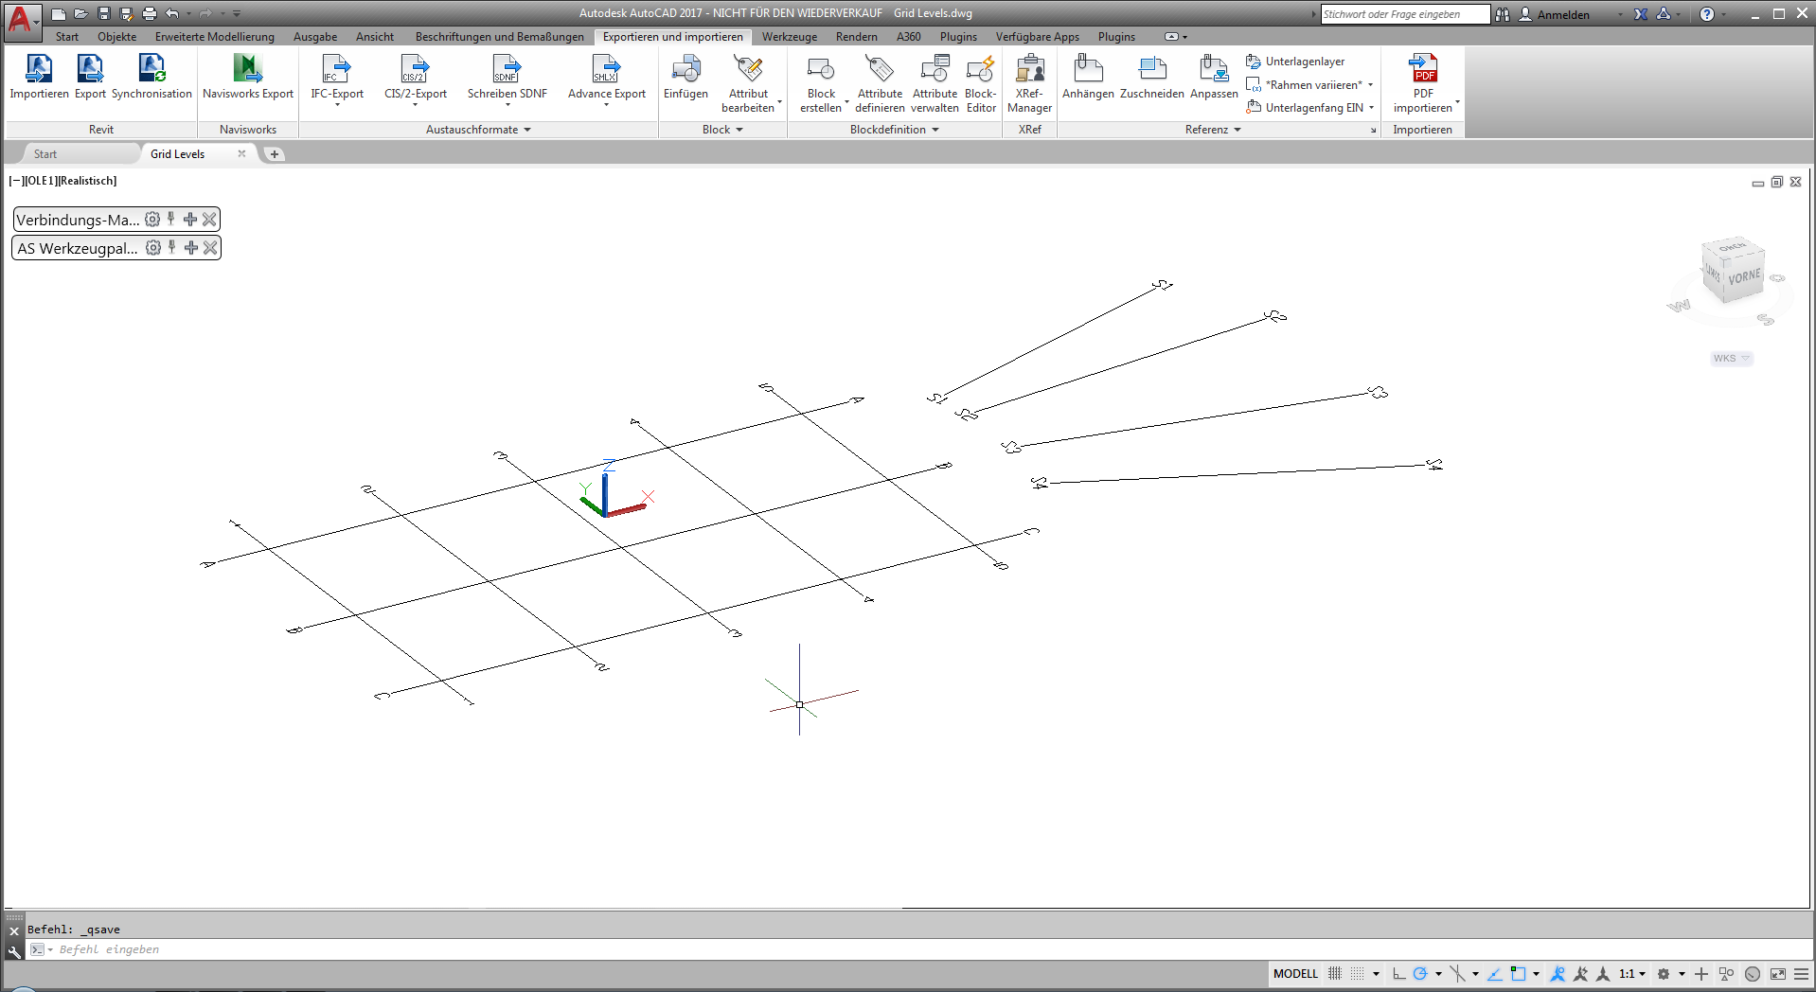Toggle object snap tracking in status bar
The image size is (1816, 992).
[x=1495, y=973]
